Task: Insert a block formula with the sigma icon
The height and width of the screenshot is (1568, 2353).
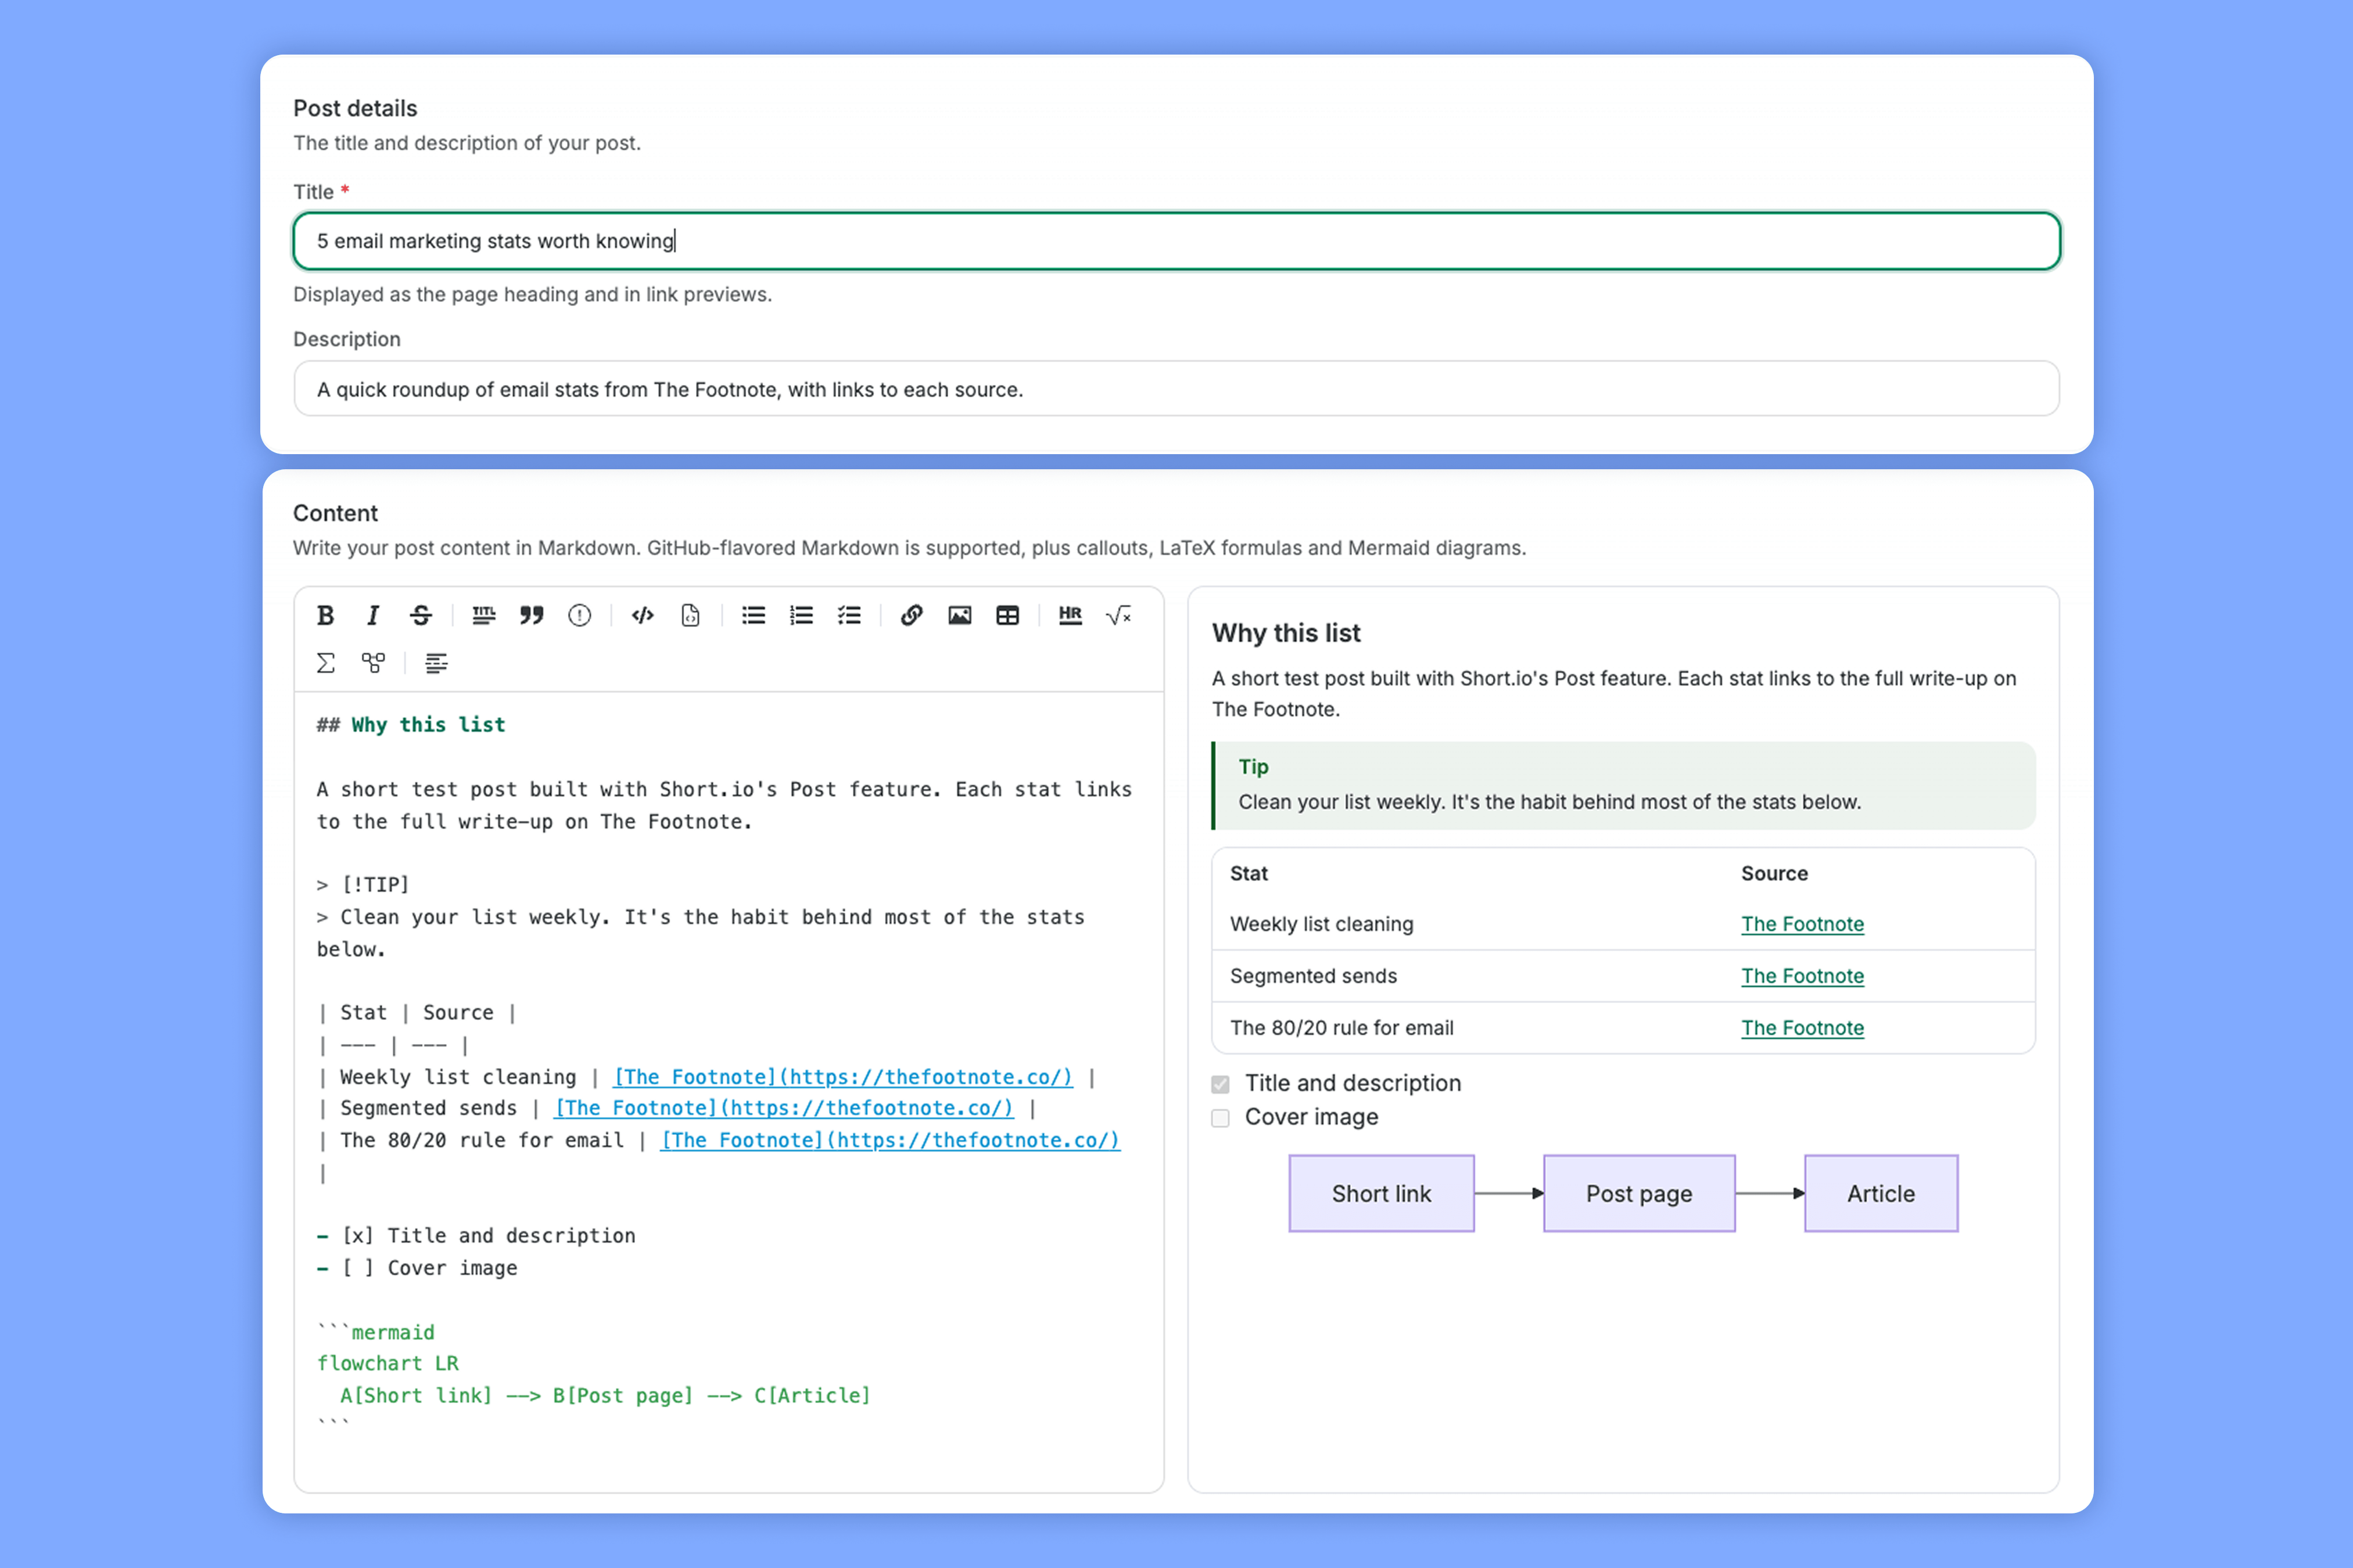Action: (325, 663)
